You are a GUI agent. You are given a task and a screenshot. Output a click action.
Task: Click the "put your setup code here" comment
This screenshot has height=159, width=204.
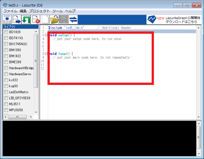point(87,39)
